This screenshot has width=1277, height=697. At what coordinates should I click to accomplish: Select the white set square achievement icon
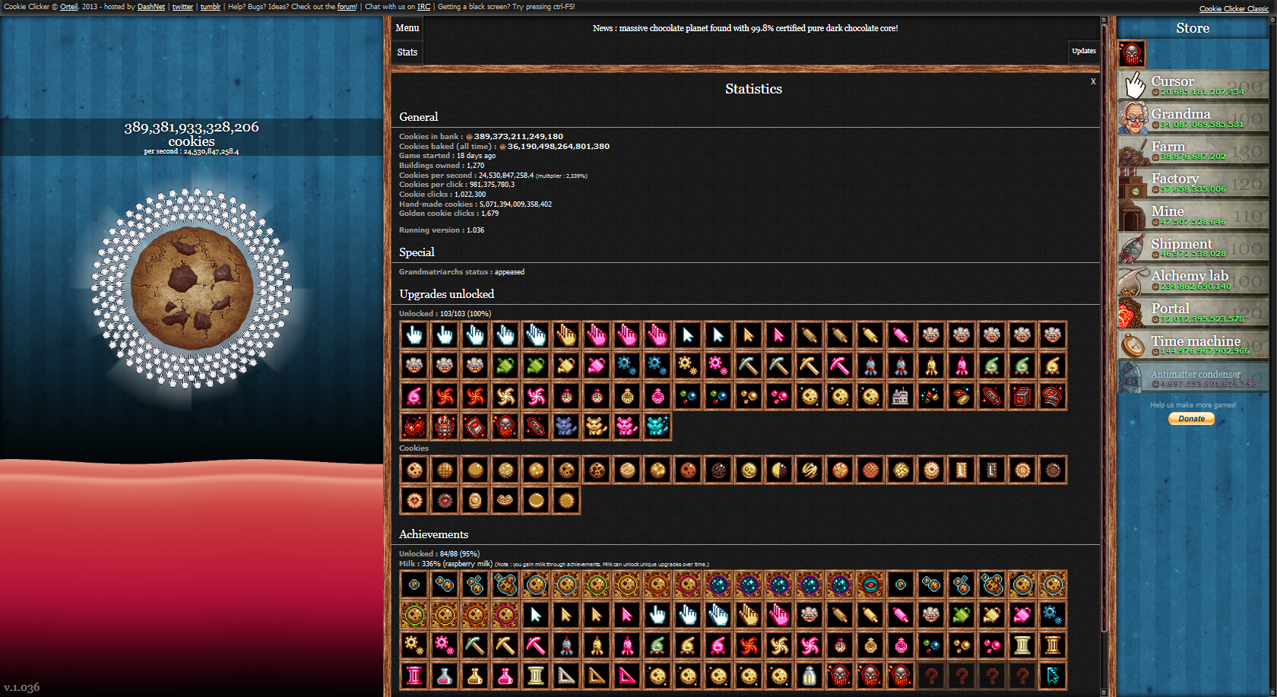tap(566, 676)
